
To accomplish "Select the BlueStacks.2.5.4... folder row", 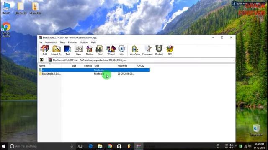I will [x=94, y=74].
